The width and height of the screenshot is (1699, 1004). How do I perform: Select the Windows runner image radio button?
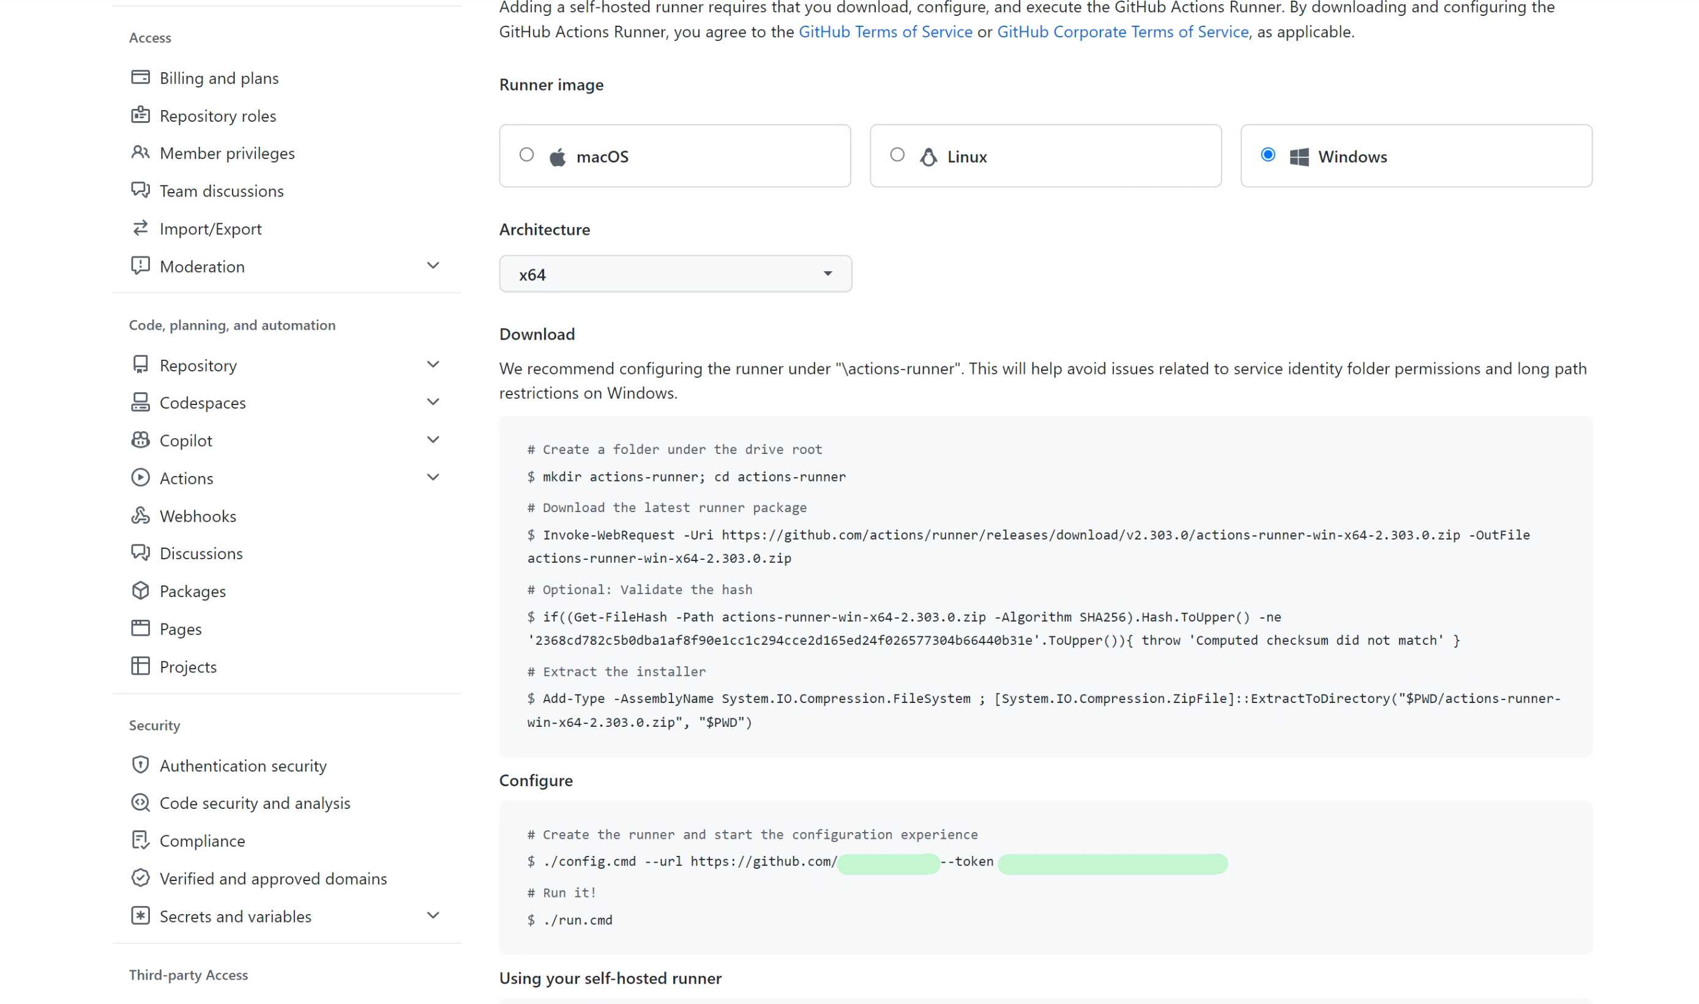[1268, 155]
